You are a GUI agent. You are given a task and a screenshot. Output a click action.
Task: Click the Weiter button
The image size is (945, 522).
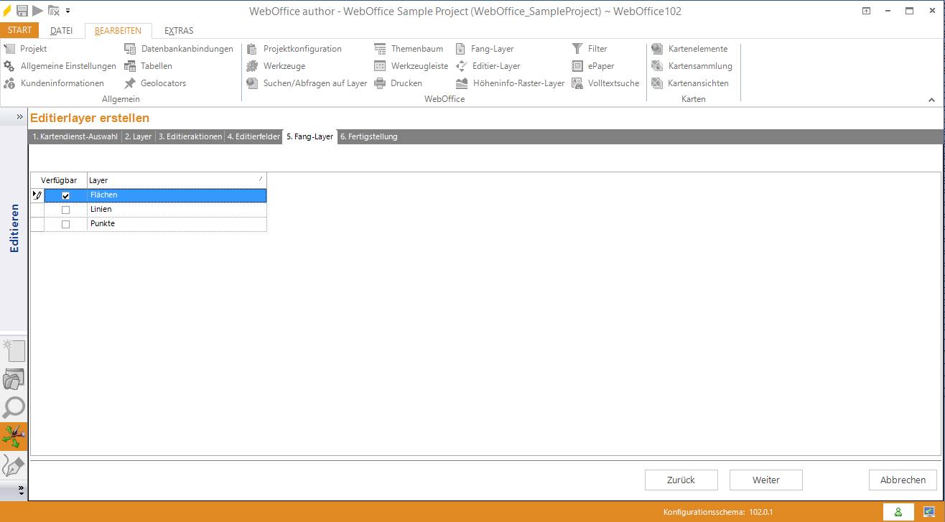[x=766, y=480]
